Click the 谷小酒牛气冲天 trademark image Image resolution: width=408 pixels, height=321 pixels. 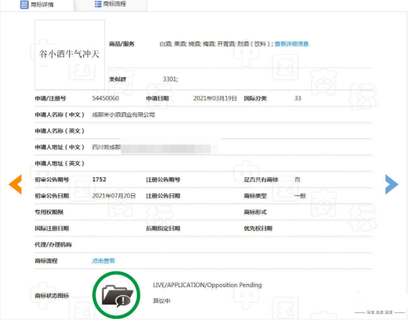pos(70,55)
